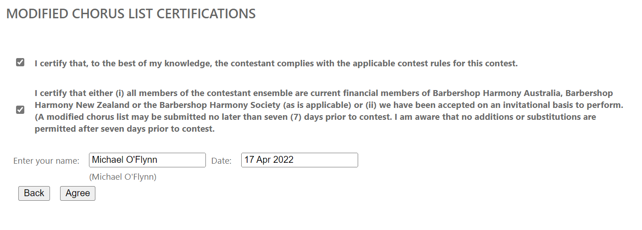Uncheck the contest rules compliance checkbox

20,63
